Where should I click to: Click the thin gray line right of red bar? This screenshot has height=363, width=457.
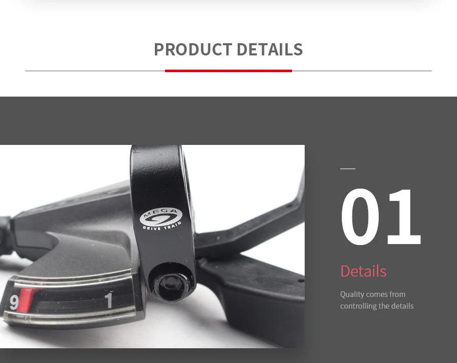point(362,71)
